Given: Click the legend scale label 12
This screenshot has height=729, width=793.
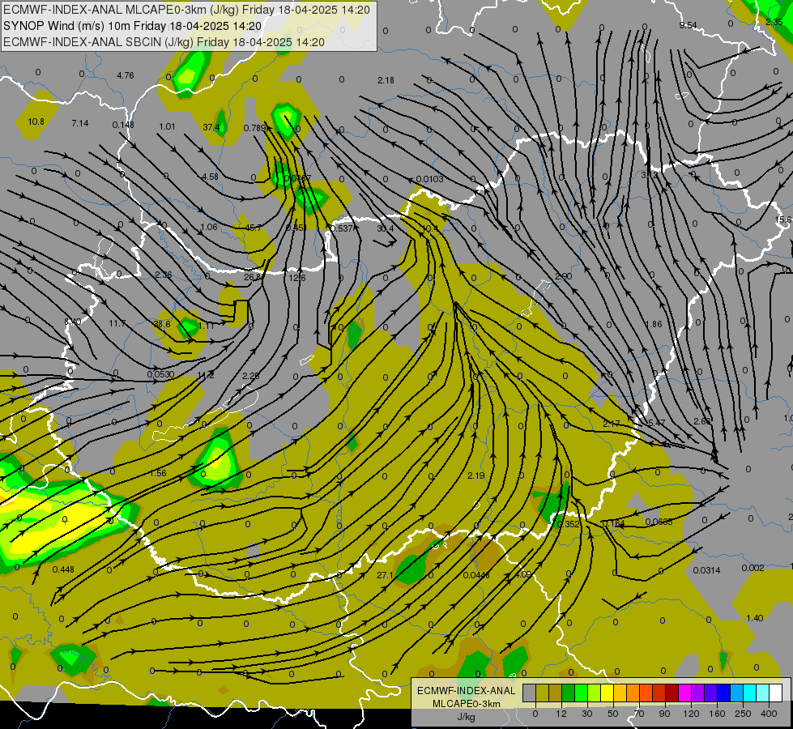Looking at the screenshot, I should click(561, 714).
